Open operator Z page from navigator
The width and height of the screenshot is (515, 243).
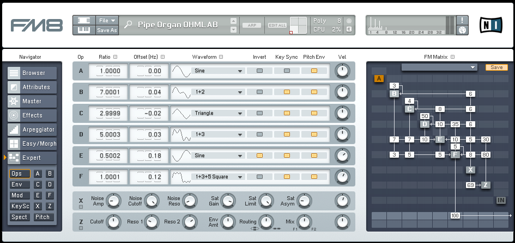50,207
